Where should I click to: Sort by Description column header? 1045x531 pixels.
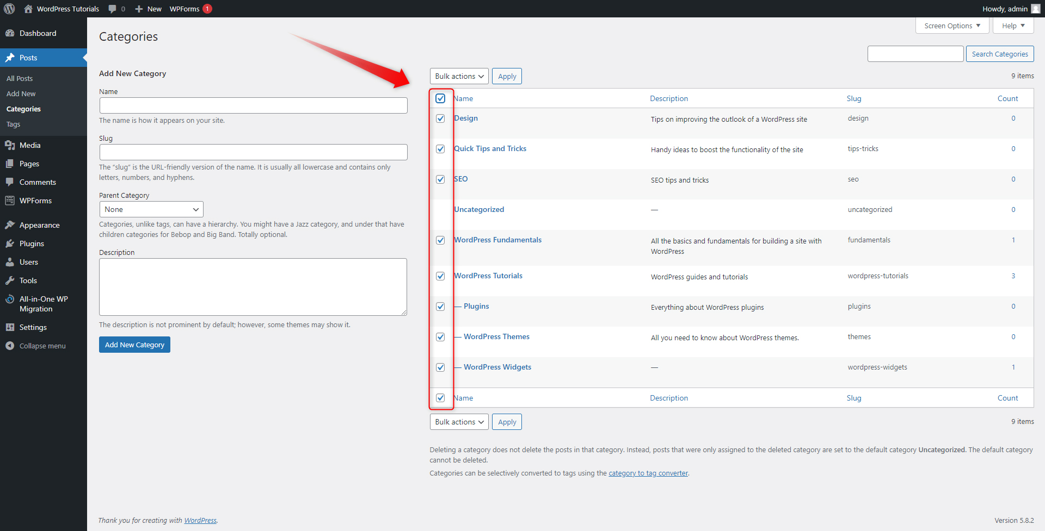click(668, 98)
